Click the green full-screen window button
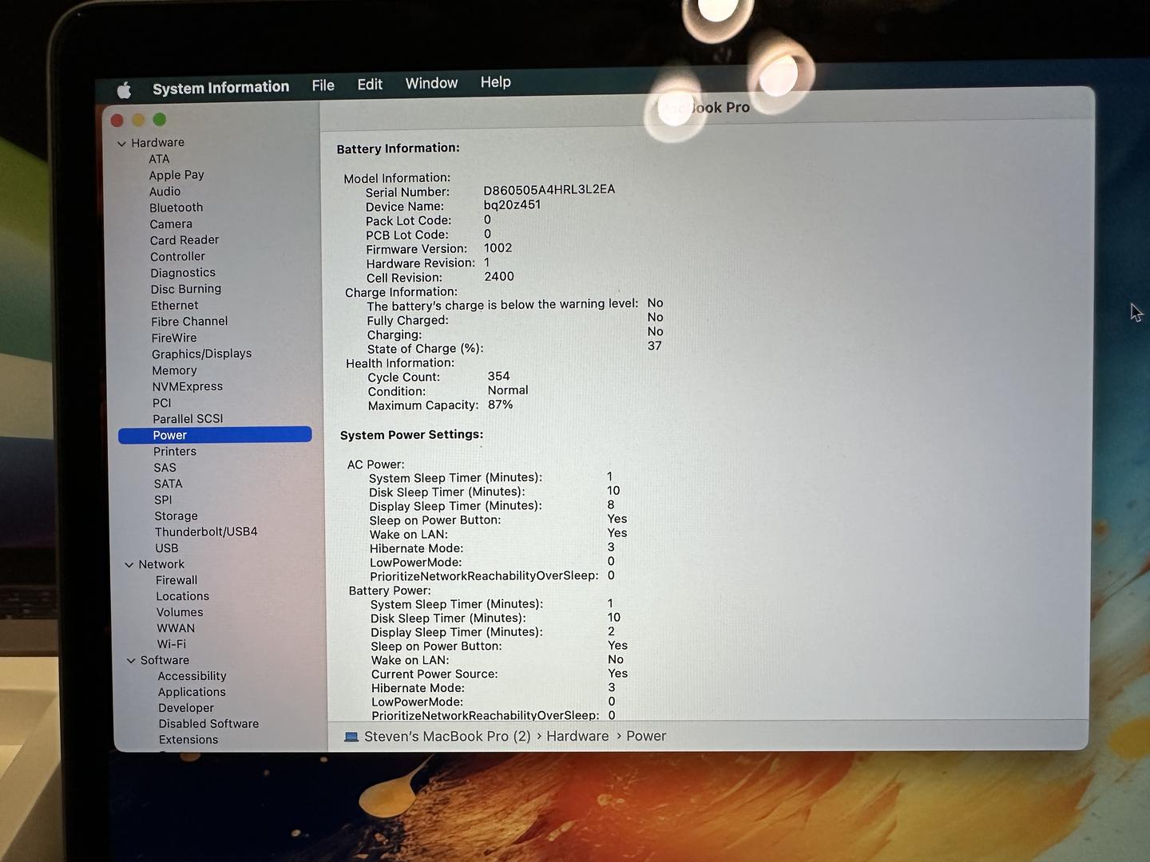 pos(160,119)
